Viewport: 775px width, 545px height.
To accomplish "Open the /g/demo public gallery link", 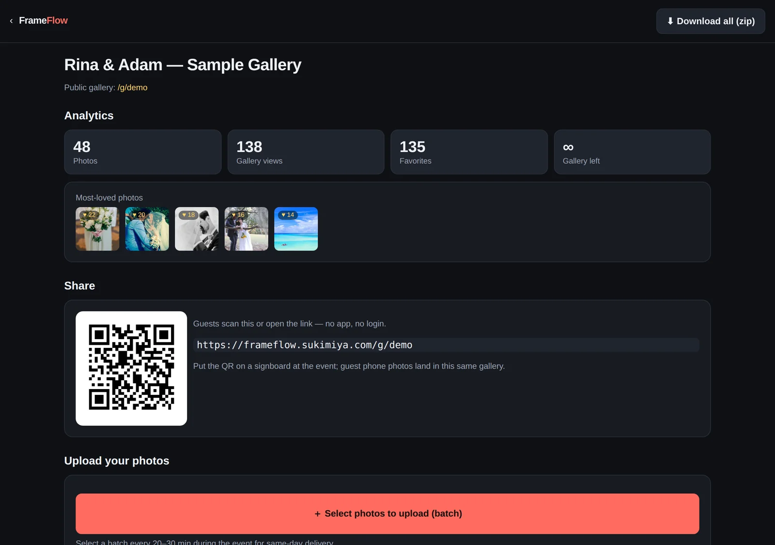I will click(132, 88).
